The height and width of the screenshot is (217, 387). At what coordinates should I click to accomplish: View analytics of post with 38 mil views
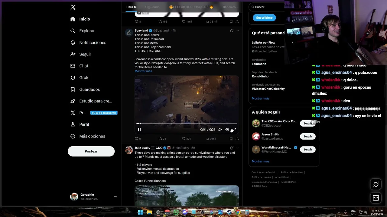click(211, 21)
